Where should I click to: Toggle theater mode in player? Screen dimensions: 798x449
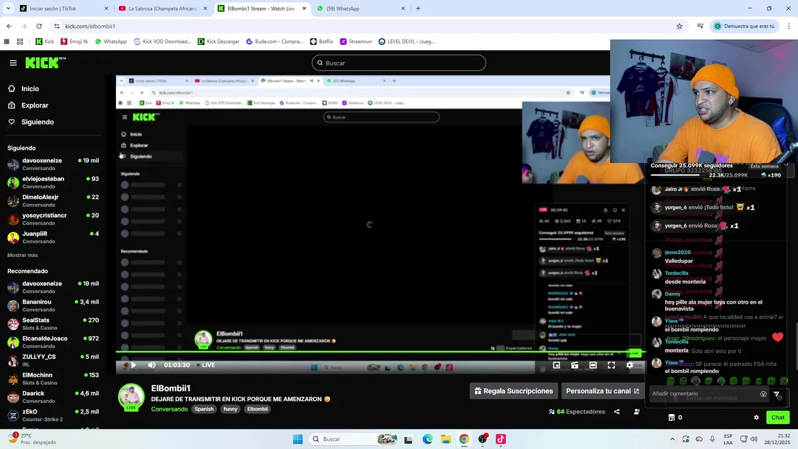click(x=593, y=365)
